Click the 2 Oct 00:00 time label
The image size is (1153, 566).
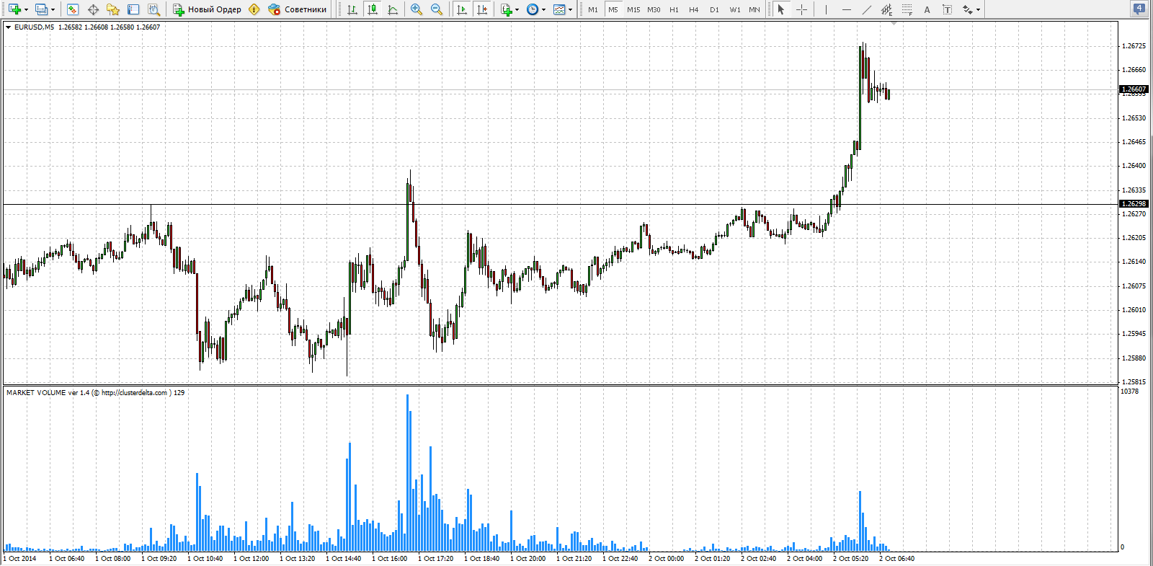(666, 559)
